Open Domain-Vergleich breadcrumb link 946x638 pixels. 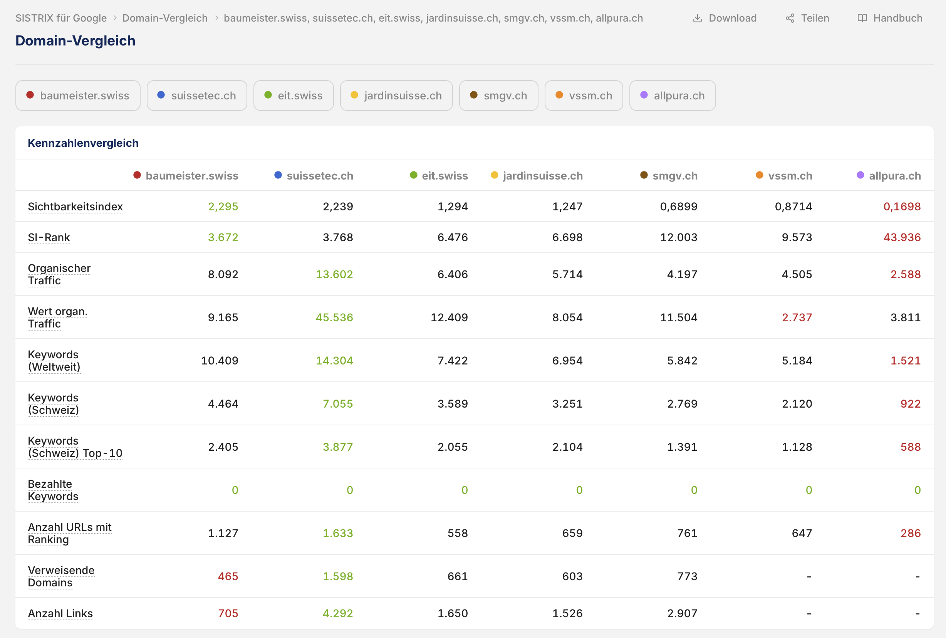(x=165, y=18)
